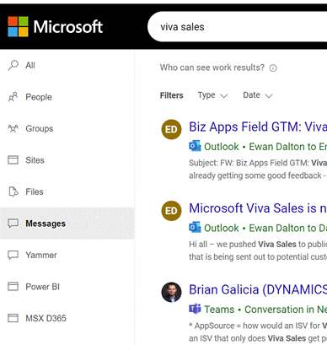327x345 pixels.
Task: Click Outlook label under Microsoft Viva Sales
Action: point(222,228)
